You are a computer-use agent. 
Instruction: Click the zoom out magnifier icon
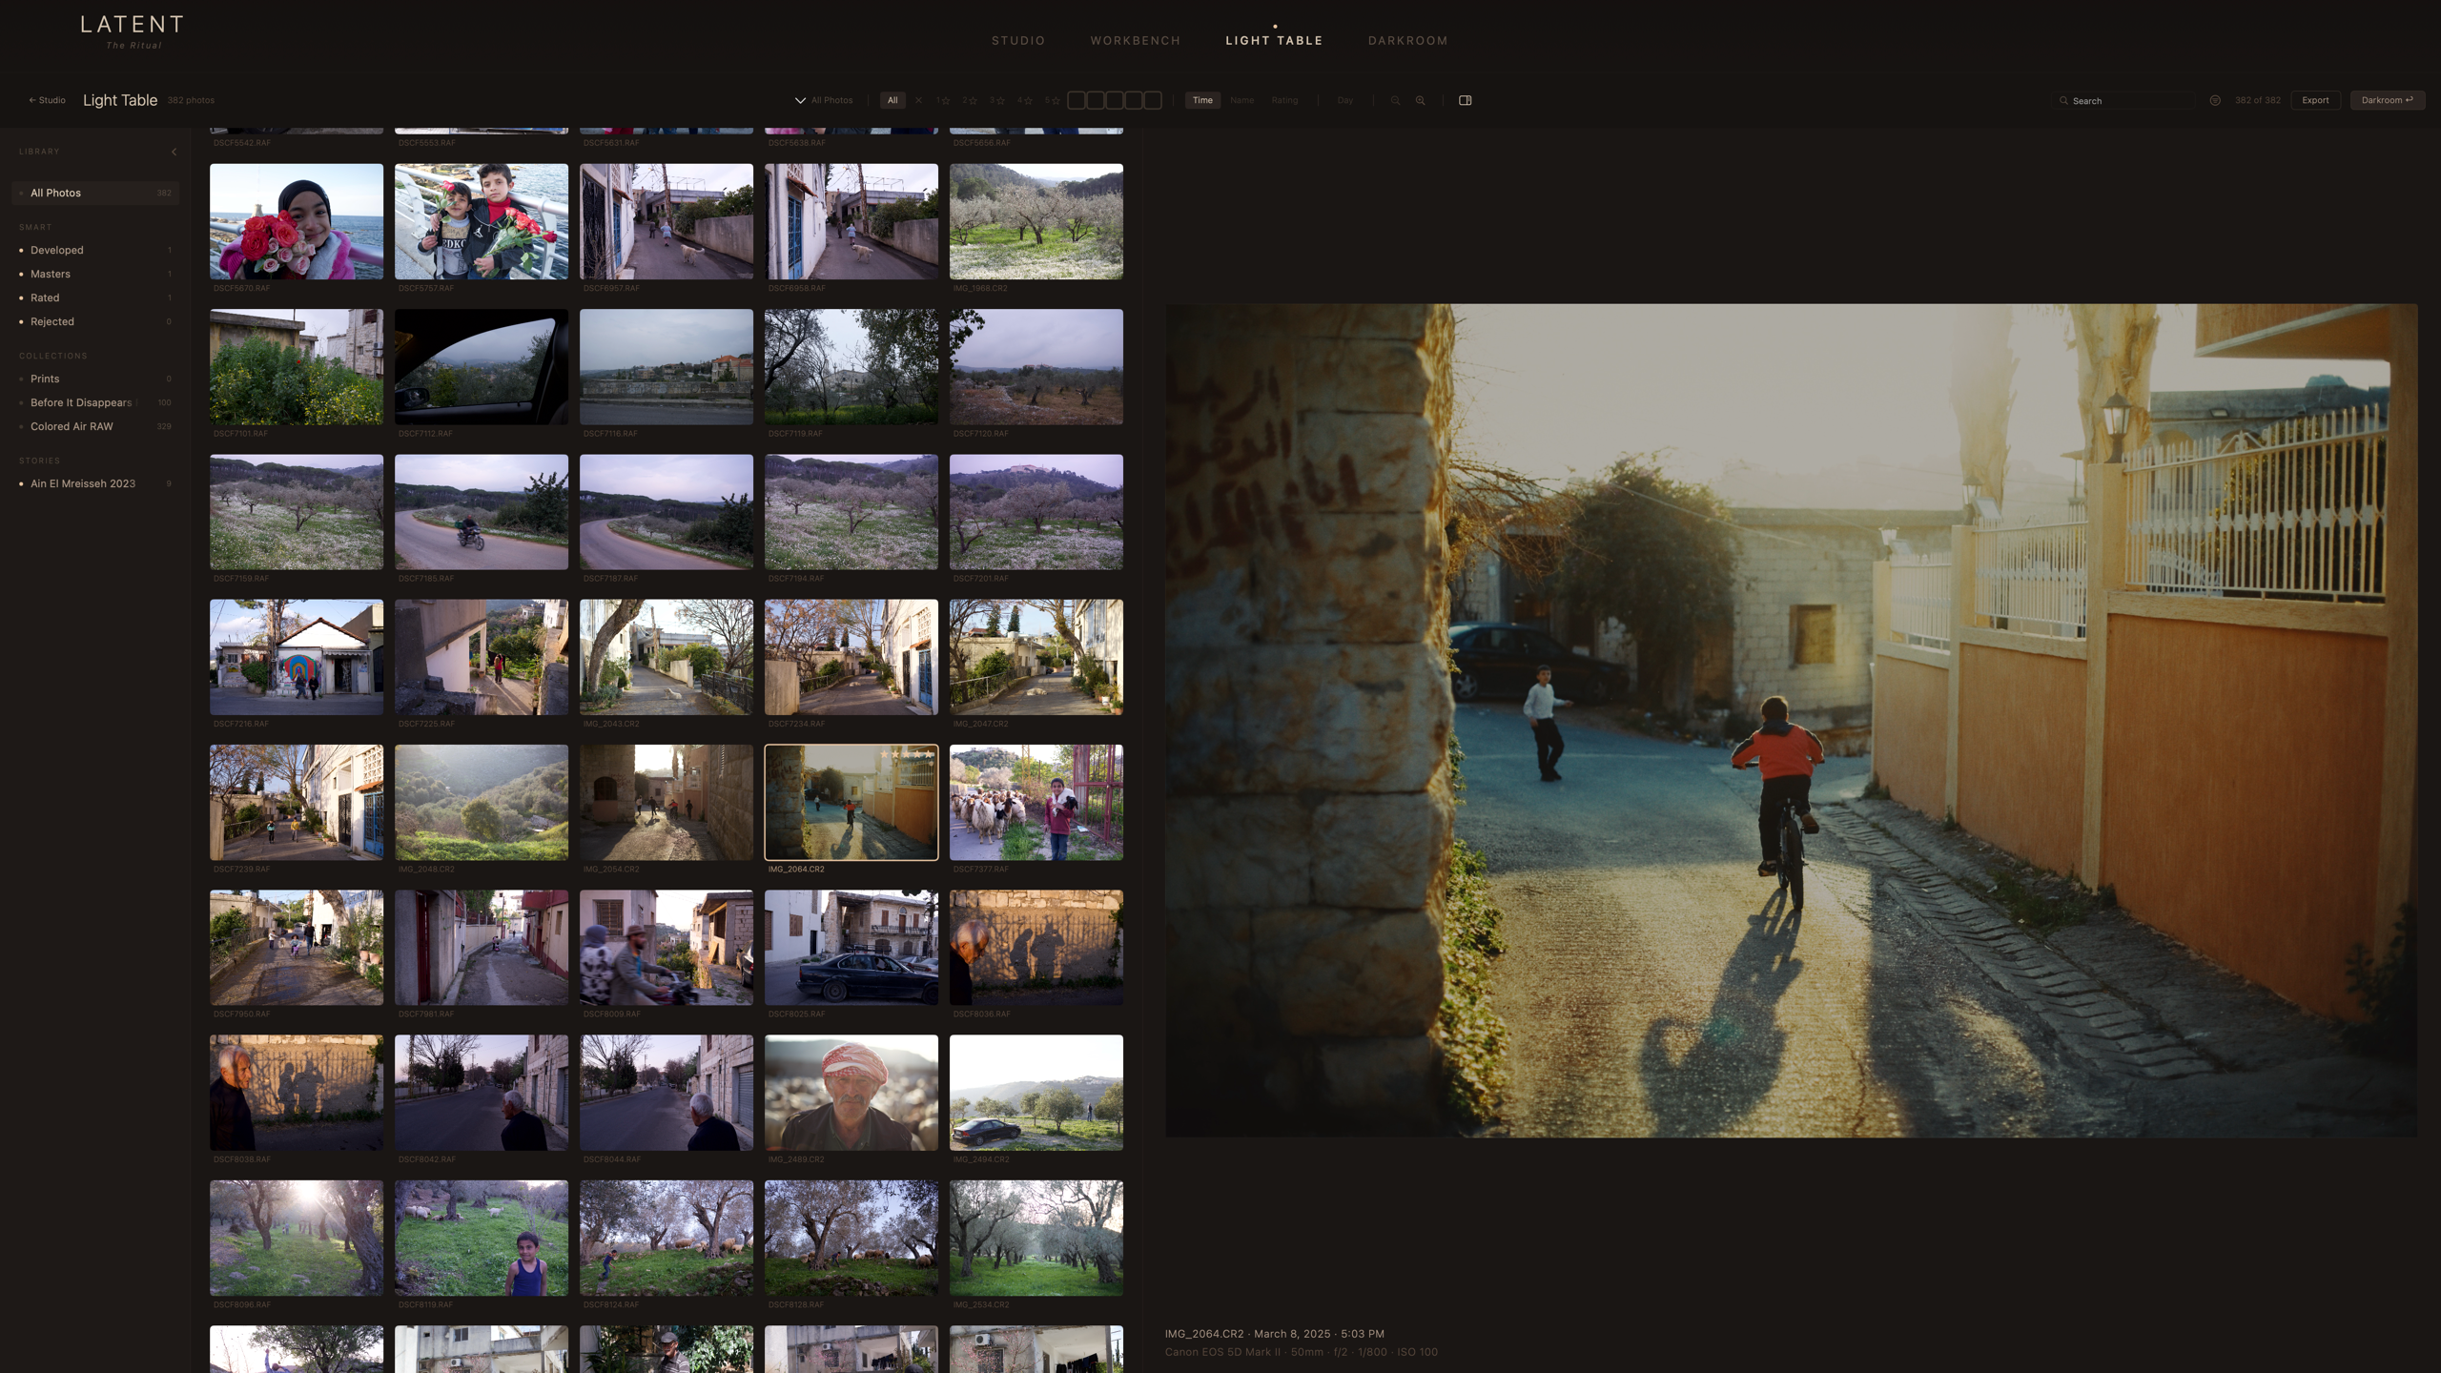pos(1395,100)
